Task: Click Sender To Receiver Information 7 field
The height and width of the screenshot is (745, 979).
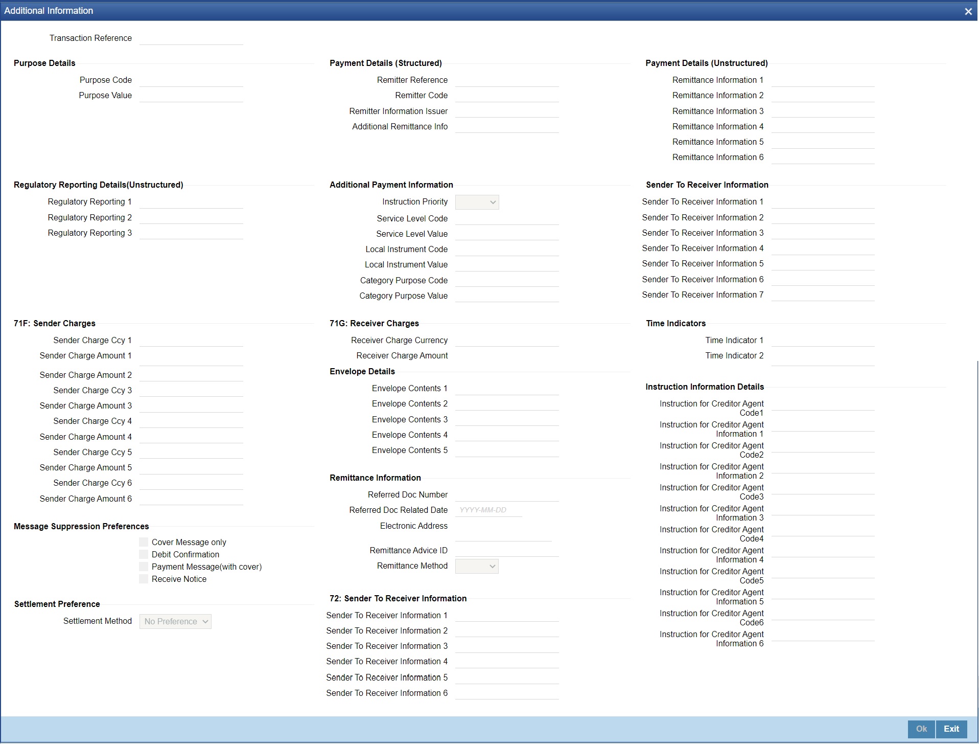Action: pyautogui.click(x=823, y=295)
